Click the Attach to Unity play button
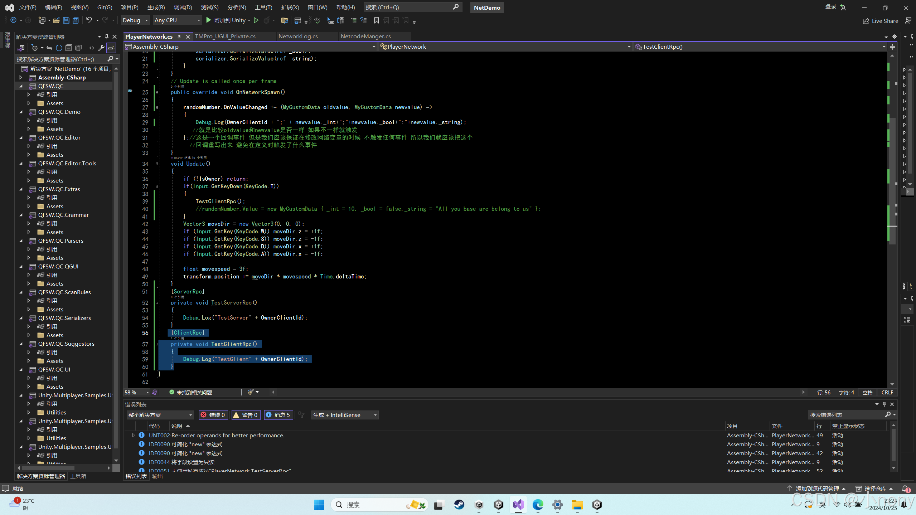 [x=208, y=20]
